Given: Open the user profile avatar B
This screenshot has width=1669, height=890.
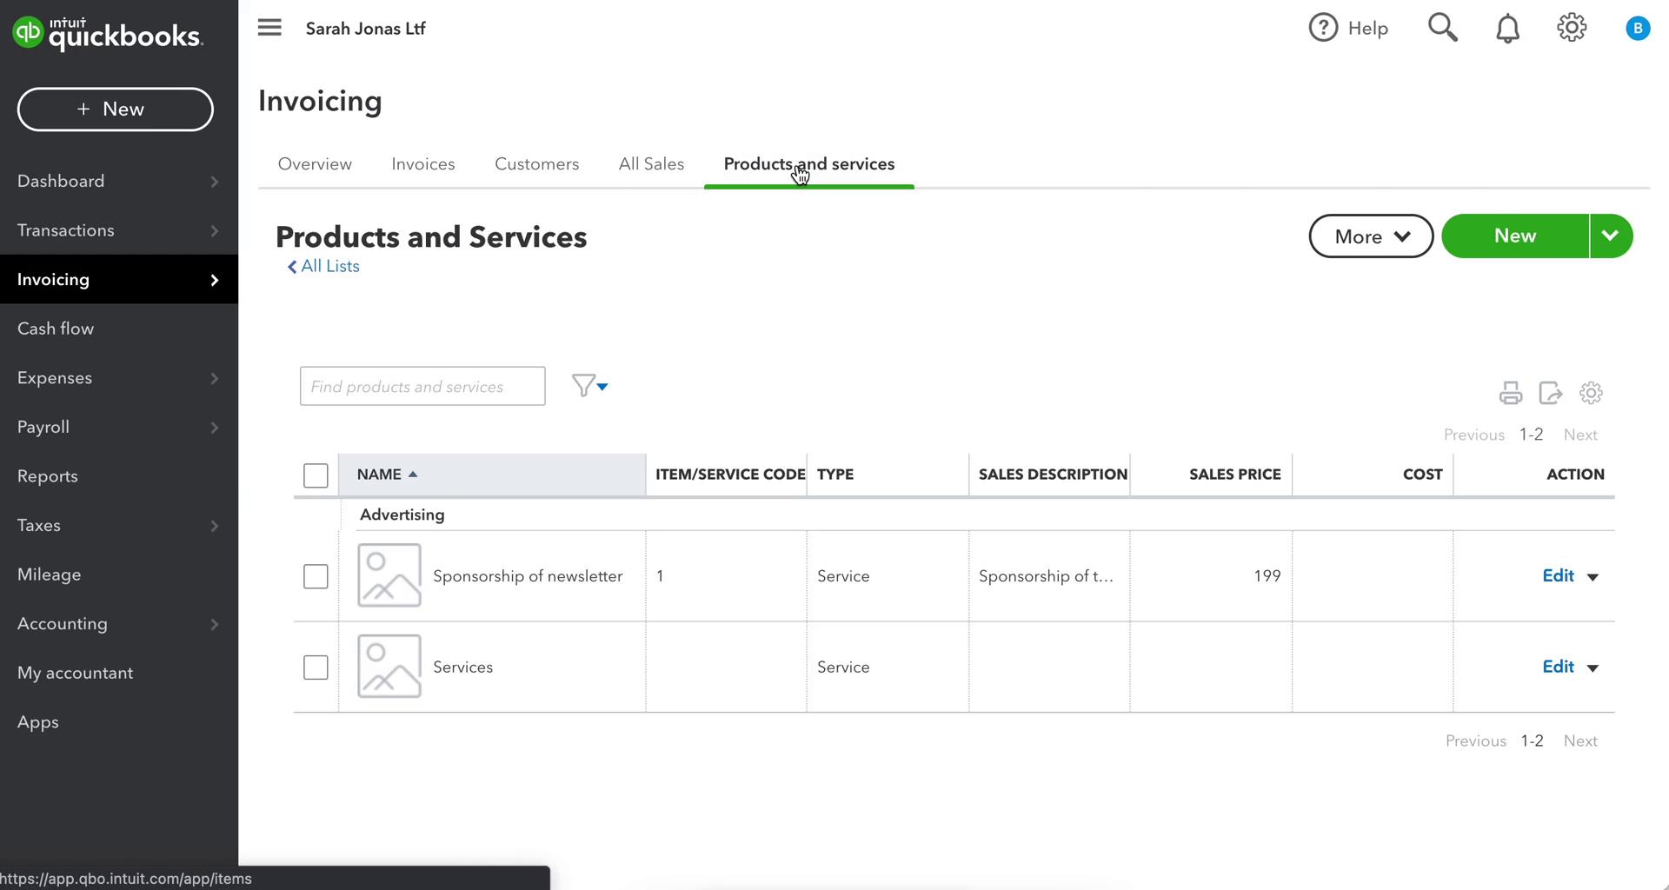Looking at the screenshot, I should 1638,29.
